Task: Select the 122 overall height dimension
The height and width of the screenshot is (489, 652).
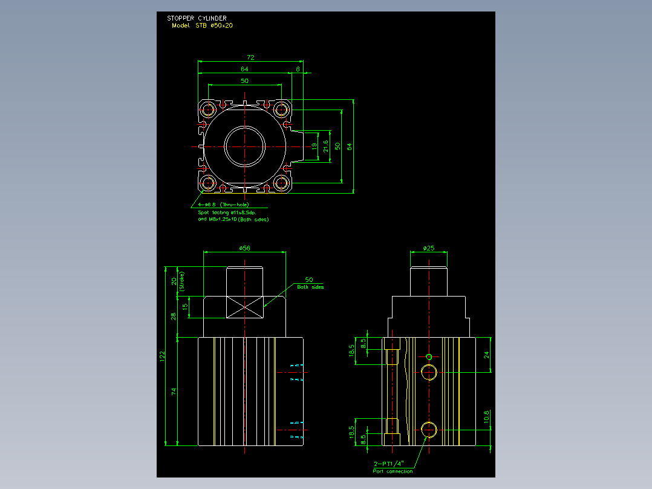Action: [162, 356]
